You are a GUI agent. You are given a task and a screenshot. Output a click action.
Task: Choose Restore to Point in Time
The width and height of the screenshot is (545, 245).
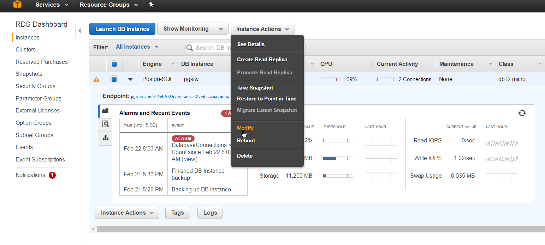267,99
